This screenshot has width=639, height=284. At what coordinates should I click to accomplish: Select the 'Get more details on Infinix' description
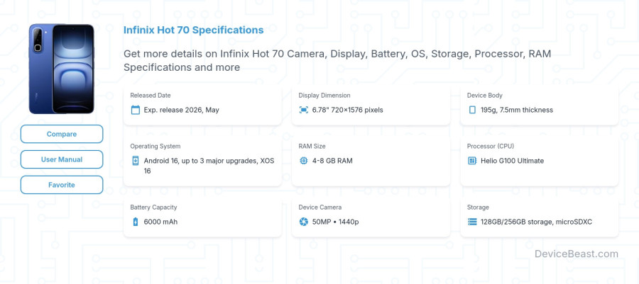[337, 60]
